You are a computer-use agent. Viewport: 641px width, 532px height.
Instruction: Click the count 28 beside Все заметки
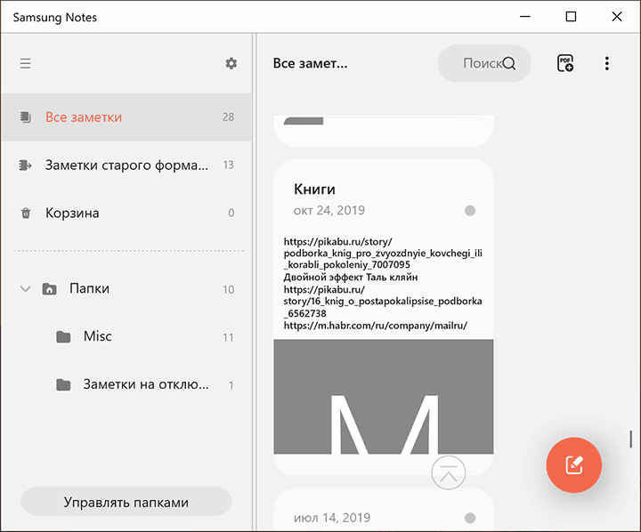[228, 117]
